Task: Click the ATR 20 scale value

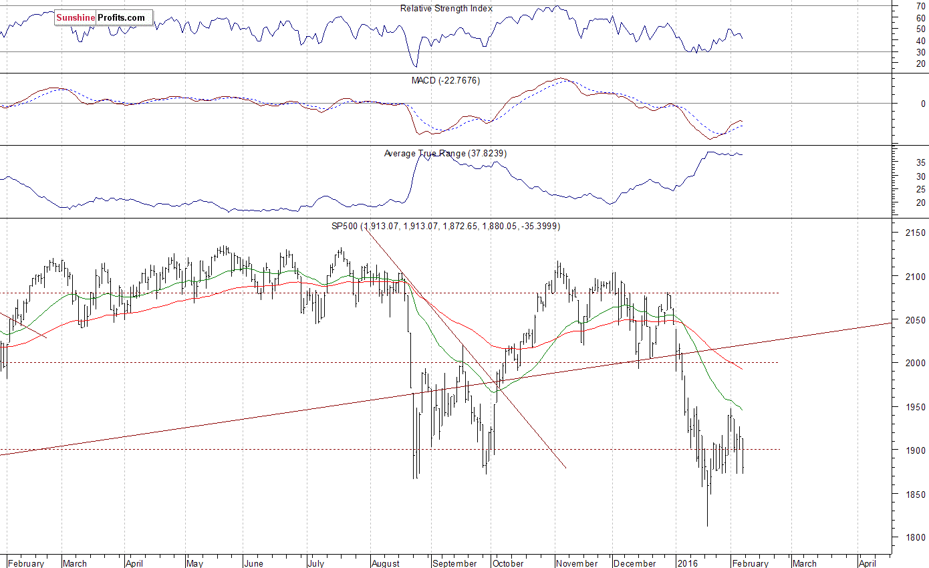Action: pyautogui.click(x=920, y=202)
